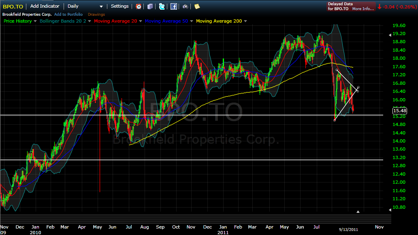Viewport: 418px width, 235px height.
Task: Click the red down arrow price indicator
Action: click(380, 6)
